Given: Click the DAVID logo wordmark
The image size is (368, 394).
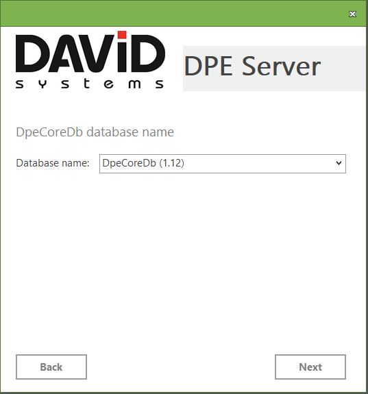Looking at the screenshot, I should click(90, 52).
